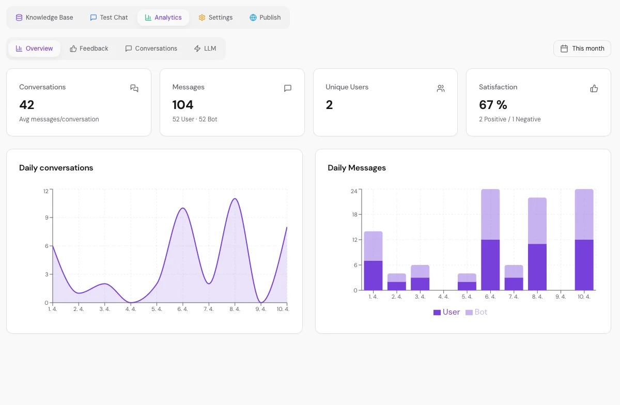This screenshot has width=620, height=405.
Task: Toggle the User series in chart legend
Action: (x=446, y=312)
